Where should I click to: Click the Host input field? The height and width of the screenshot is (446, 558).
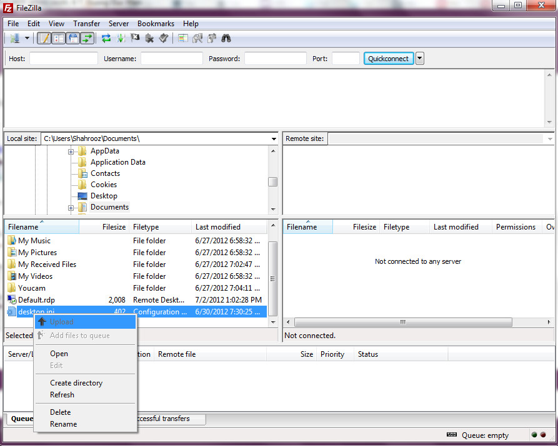coord(63,58)
